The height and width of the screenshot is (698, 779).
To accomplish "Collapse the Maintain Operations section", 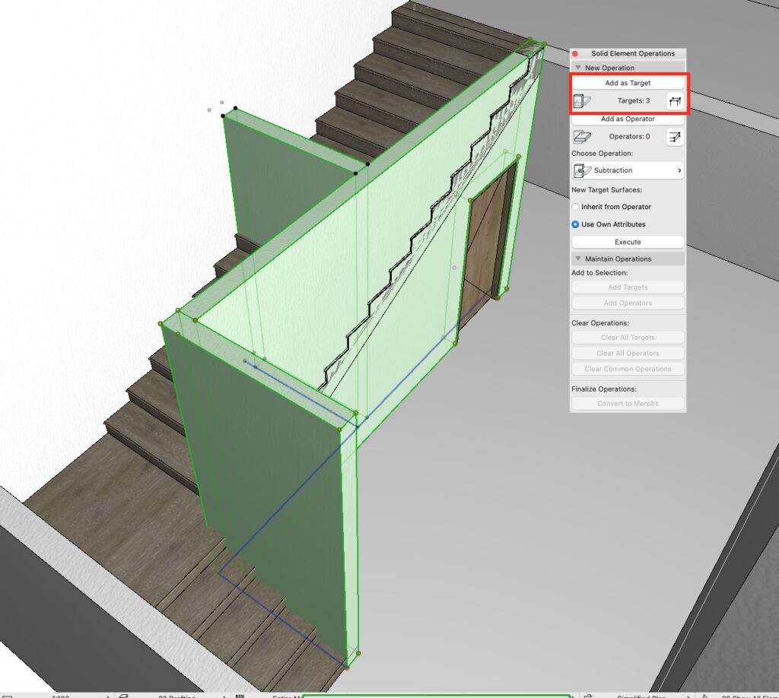I will [x=577, y=259].
